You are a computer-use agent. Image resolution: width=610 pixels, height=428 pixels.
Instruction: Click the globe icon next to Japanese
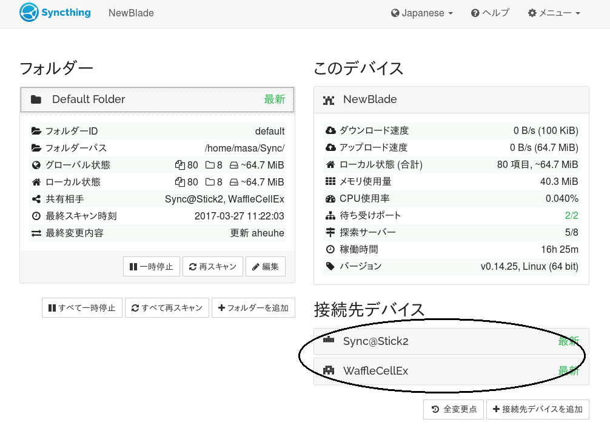pos(395,13)
